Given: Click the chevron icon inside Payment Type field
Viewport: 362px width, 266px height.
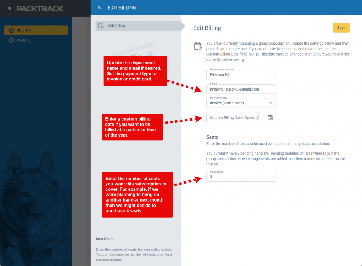Looking at the screenshot, I should 271,103.
